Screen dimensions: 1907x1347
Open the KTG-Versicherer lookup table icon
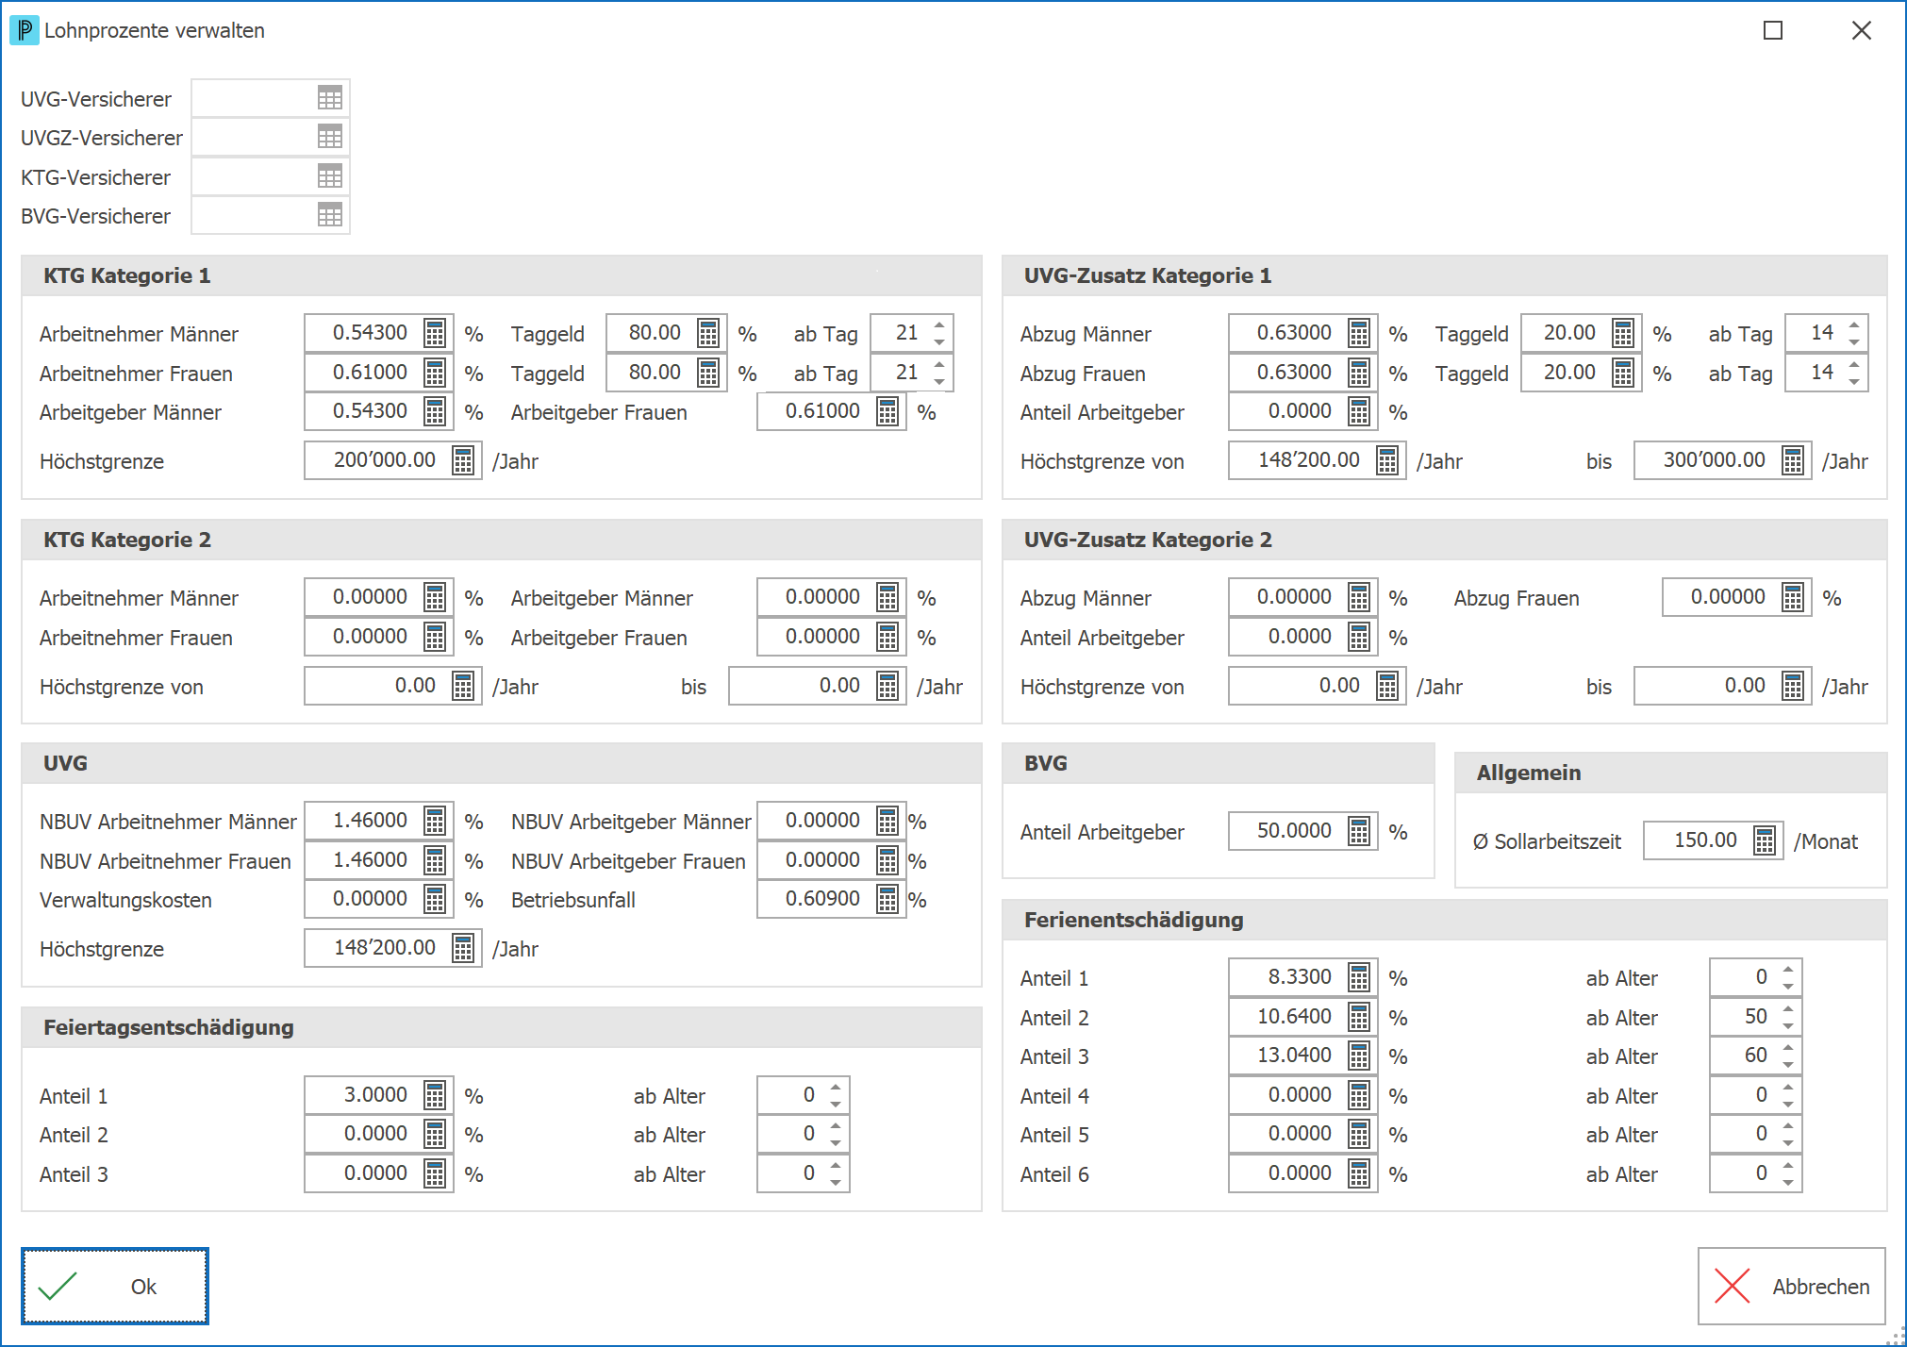330,176
